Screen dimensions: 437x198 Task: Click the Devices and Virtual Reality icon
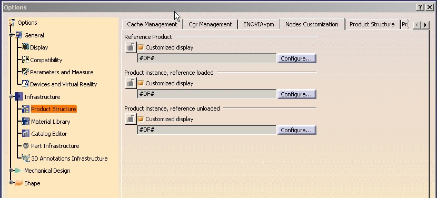25,84
